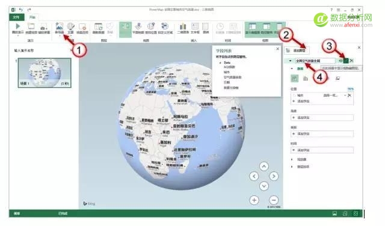This screenshot has height=226, width=385.
Task: Open the 文件 tab
Action: point(16,17)
